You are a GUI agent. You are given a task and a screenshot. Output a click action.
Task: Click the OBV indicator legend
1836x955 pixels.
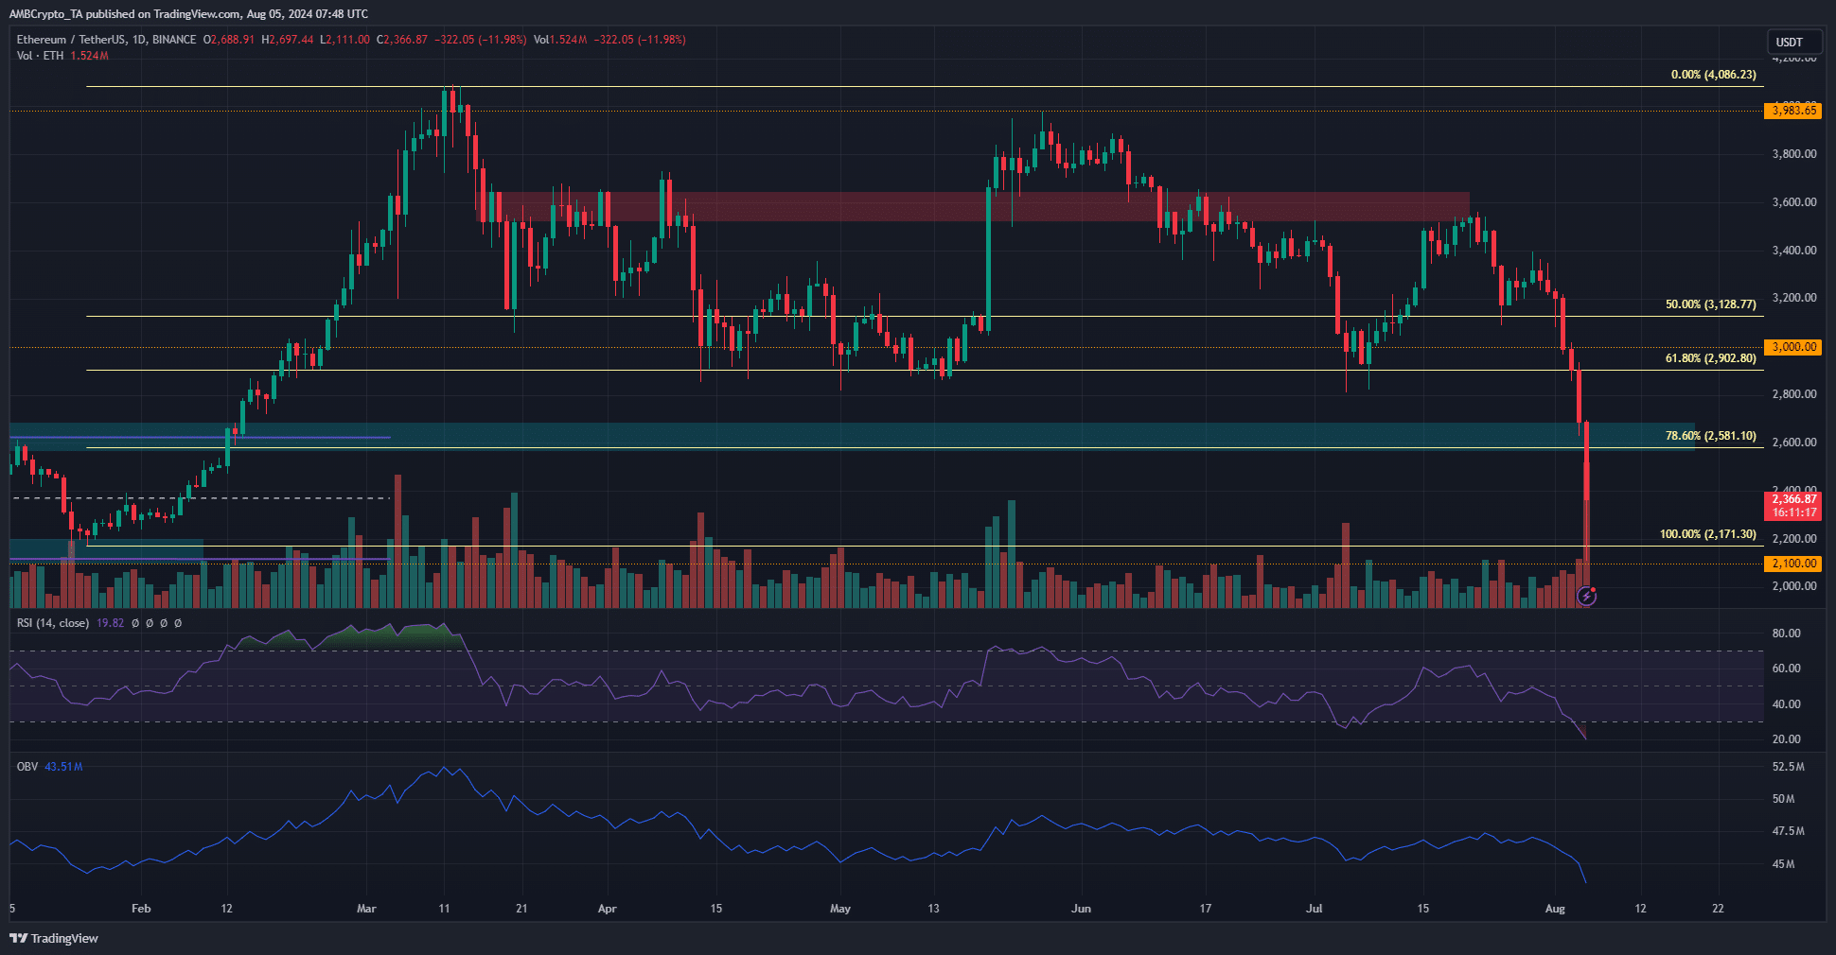tap(27, 767)
